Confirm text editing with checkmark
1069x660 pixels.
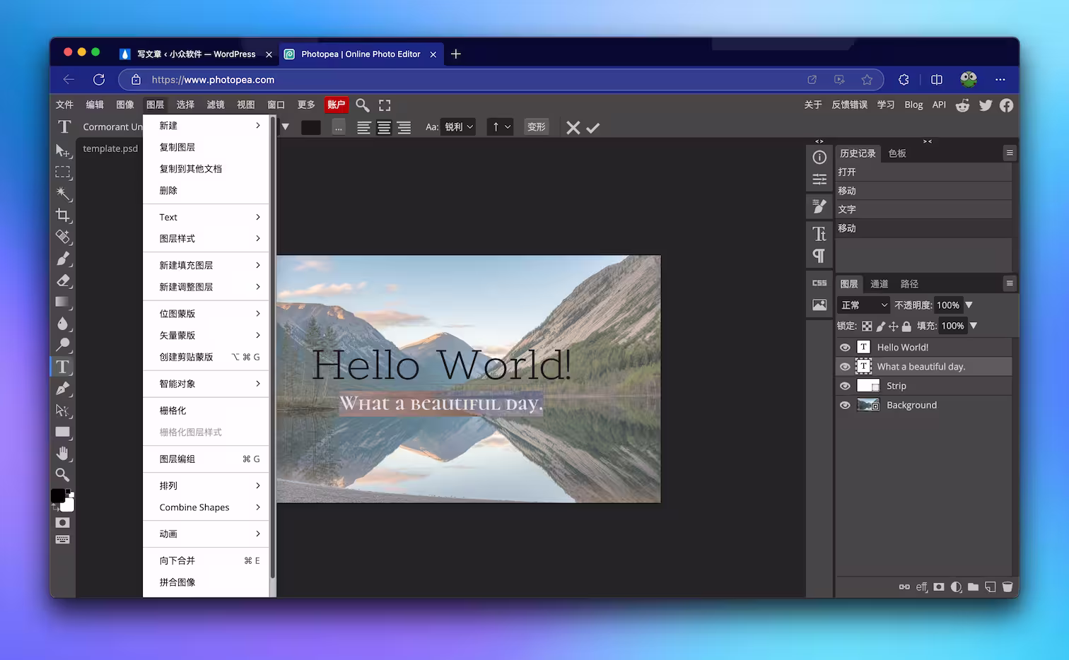click(593, 128)
